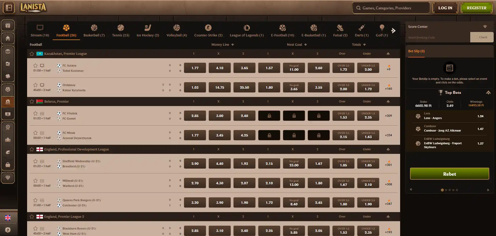Open the soccer ball sports icon in sidebar
Screen dimensions: 496x236
click(8, 89)
